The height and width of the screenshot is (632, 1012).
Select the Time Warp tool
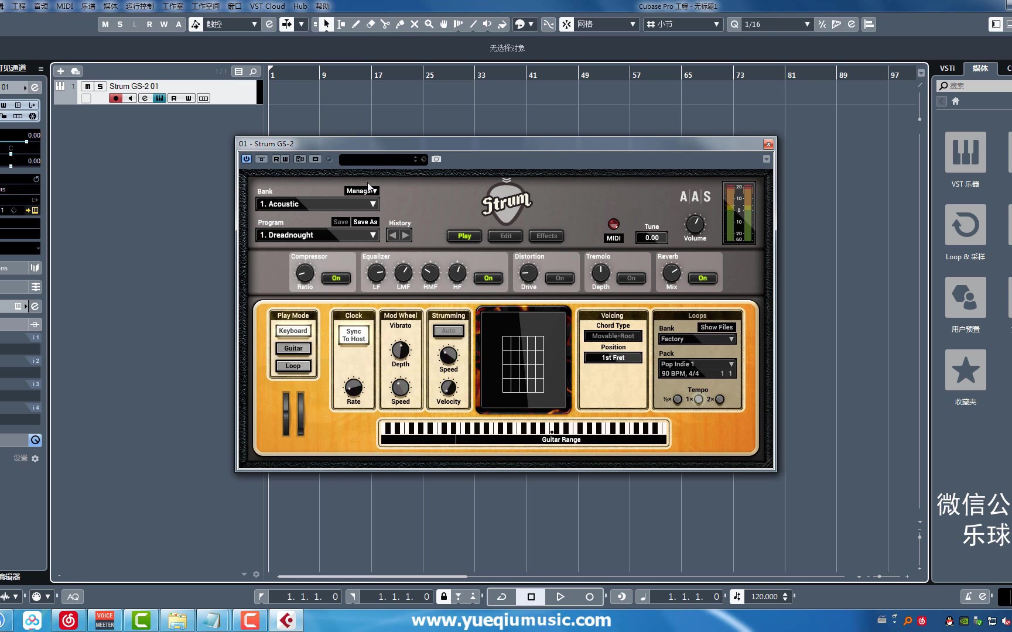point(458,24)
